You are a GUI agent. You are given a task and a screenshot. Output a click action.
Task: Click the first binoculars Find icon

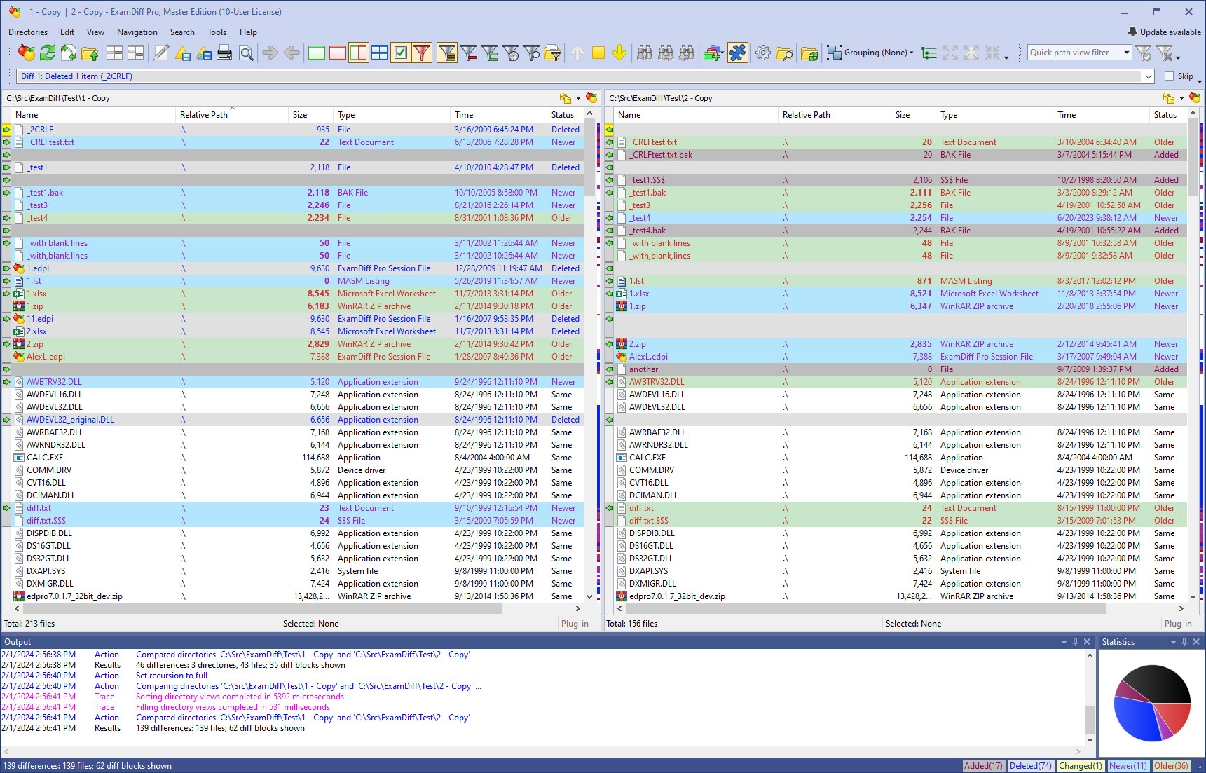coord(645,53)
